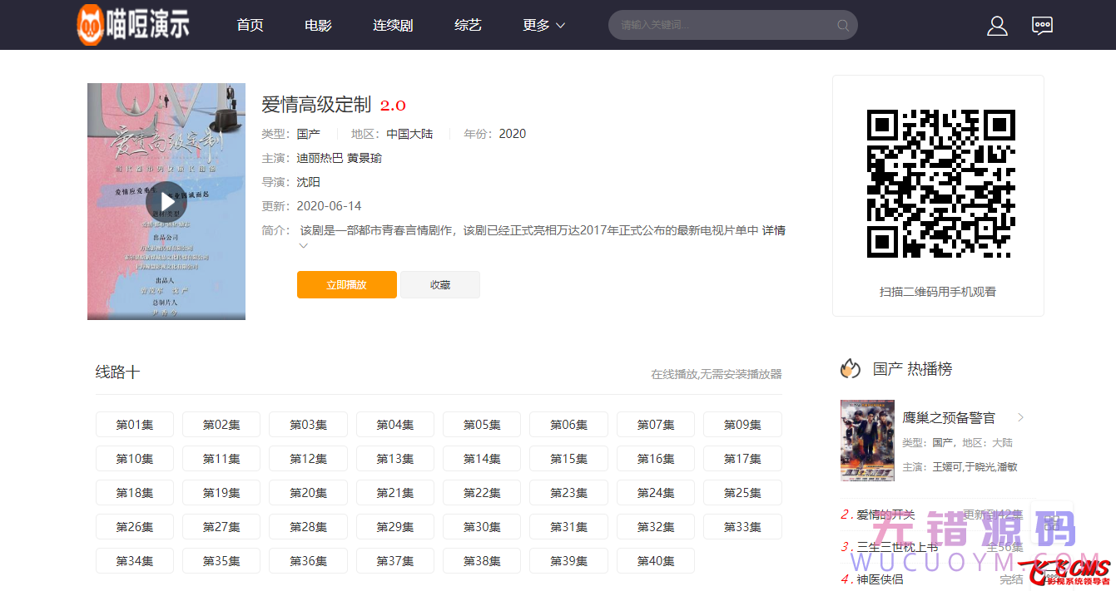1116x591 pixels.
Task: Click the arrow next to 鹰巢之预备警官
Action: pyautogui.click(x=1020, y=417)
